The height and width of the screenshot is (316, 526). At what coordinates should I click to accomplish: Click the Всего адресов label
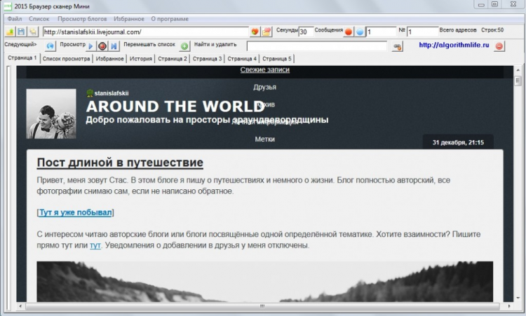(457, 30)
